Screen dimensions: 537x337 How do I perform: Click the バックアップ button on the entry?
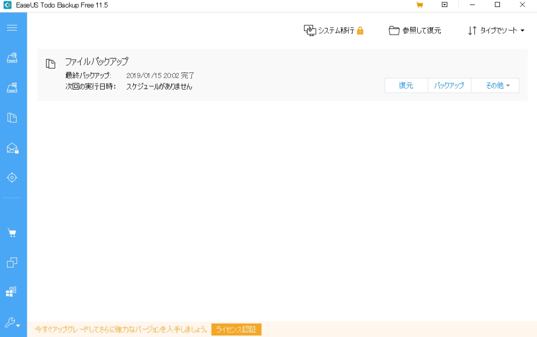click(449, 85)
